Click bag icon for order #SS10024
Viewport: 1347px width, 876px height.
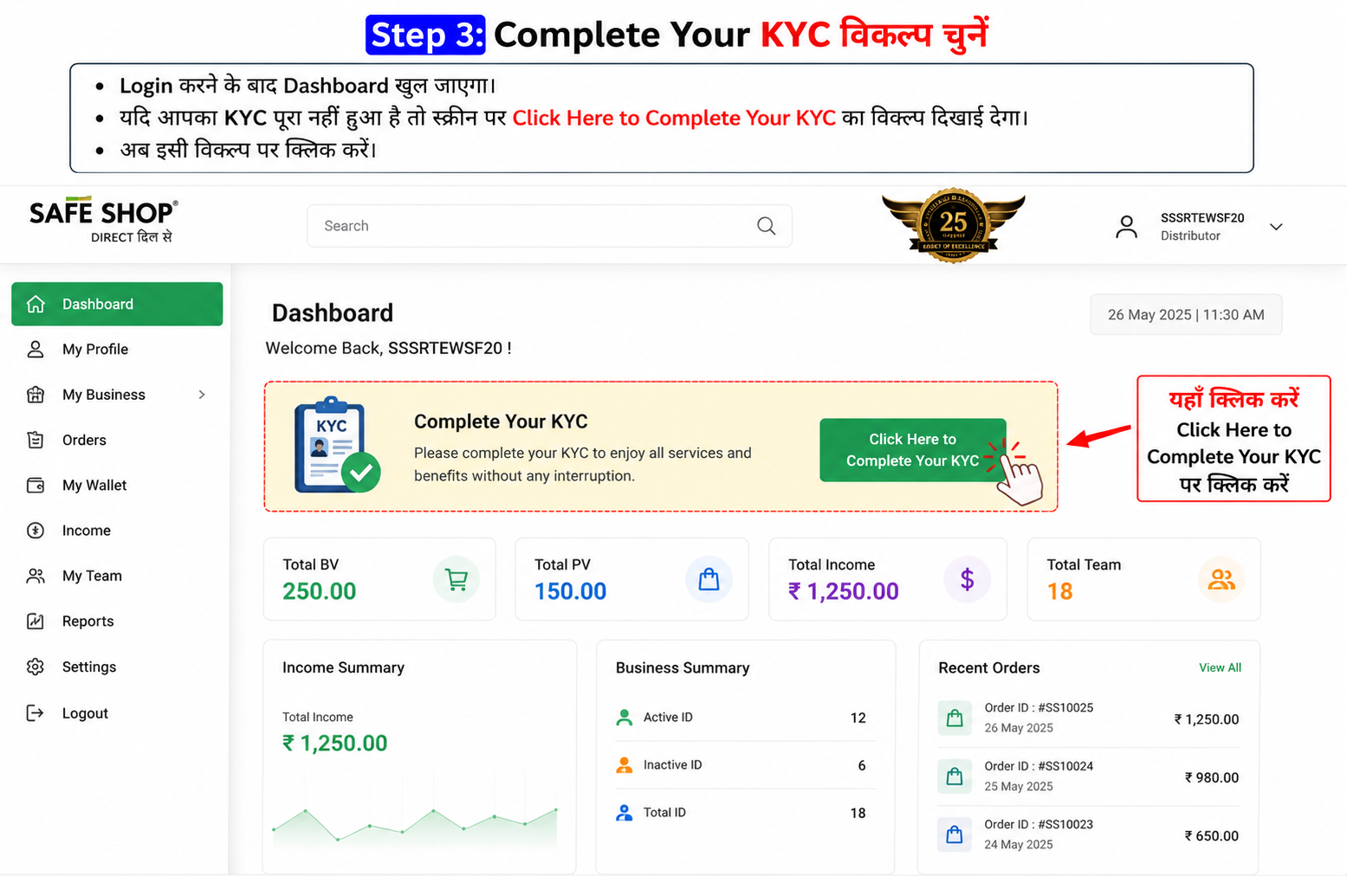[955, 776]
